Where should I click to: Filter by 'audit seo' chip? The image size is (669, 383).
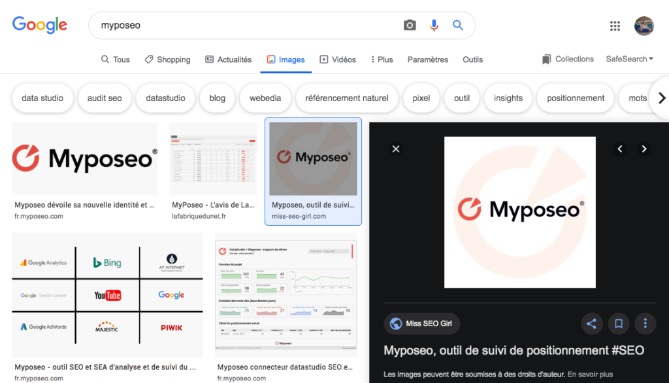(105, 98)
